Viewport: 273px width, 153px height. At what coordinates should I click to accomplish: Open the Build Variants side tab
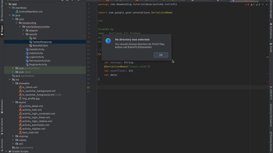coord(2,126)
